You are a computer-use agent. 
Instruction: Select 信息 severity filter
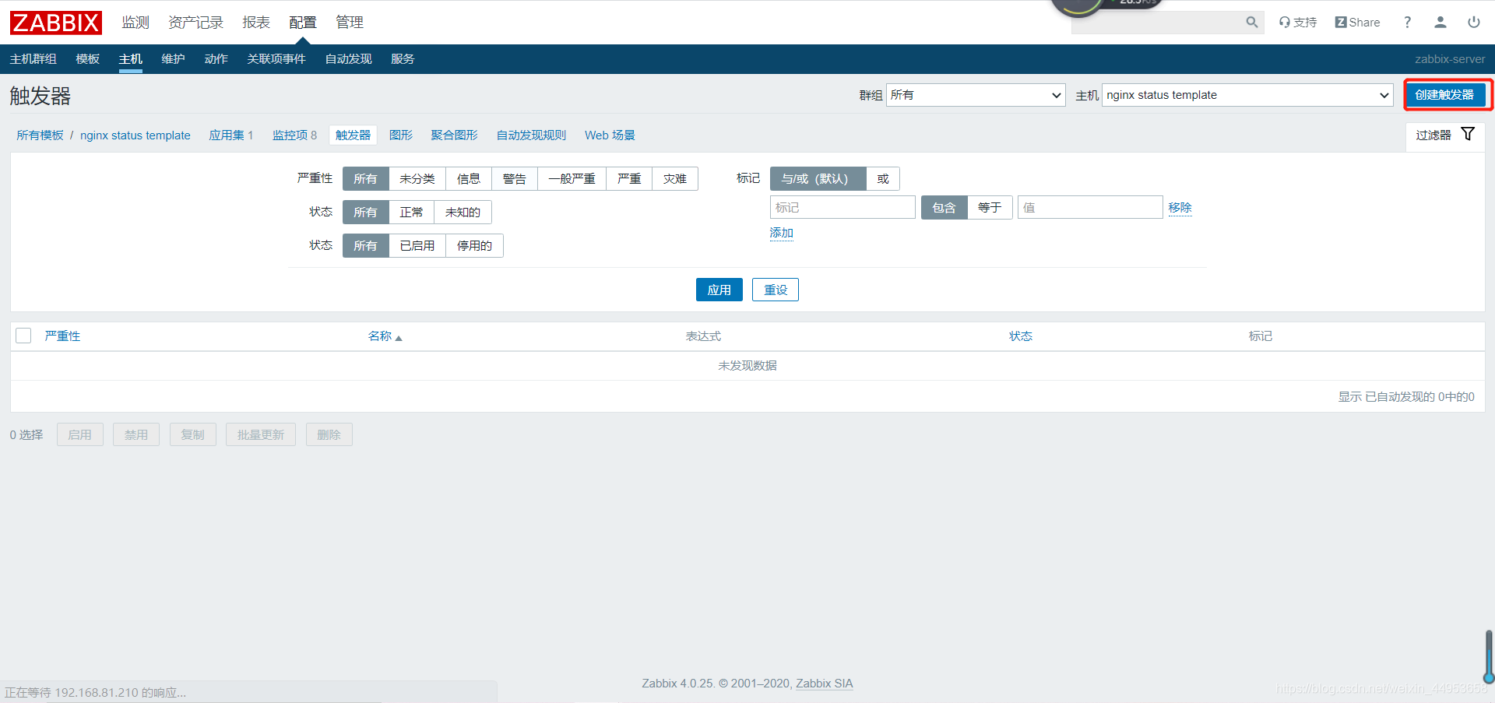coord(469,179)
